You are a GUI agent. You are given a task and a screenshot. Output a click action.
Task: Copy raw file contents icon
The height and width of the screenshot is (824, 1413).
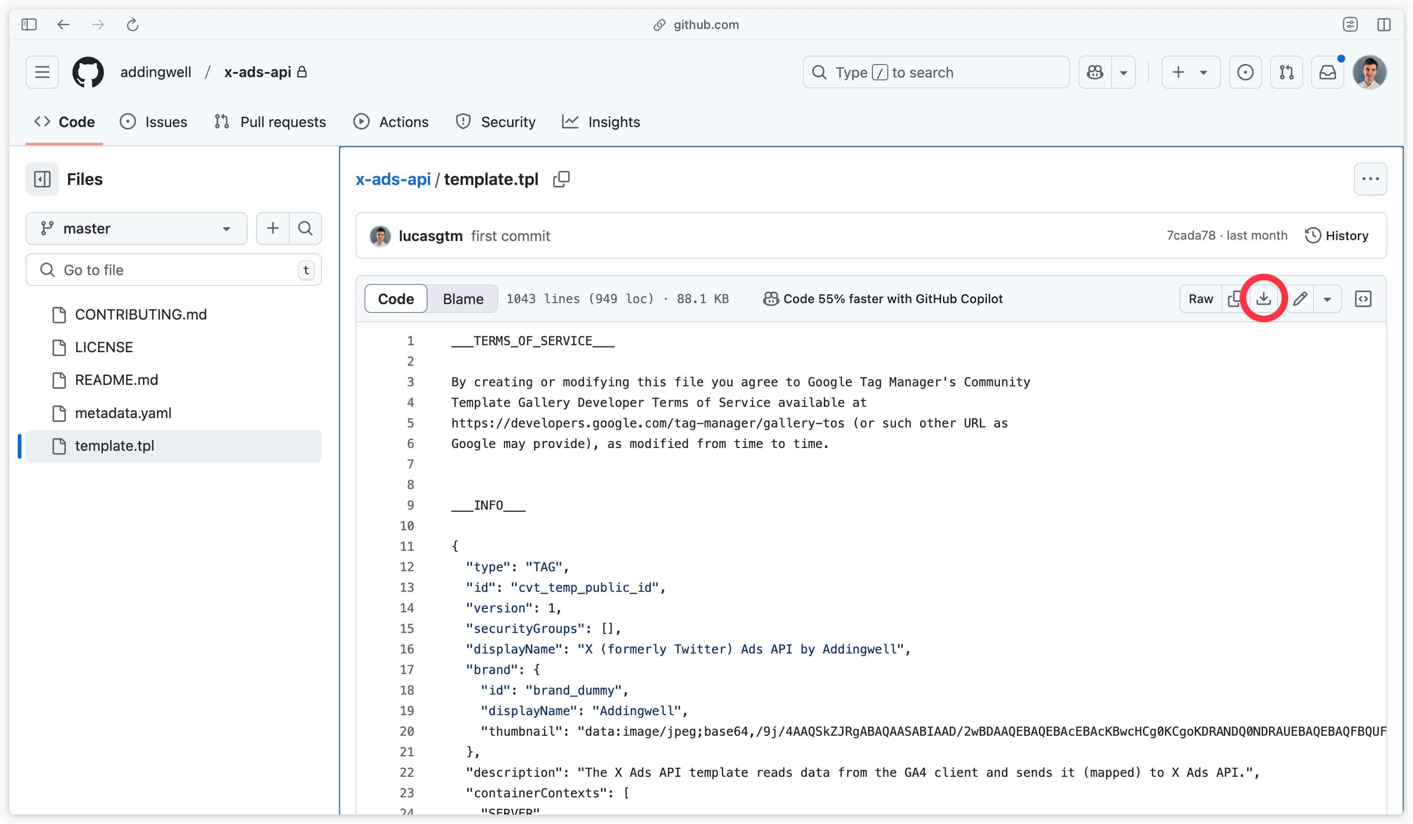(x=1234, y=299)
